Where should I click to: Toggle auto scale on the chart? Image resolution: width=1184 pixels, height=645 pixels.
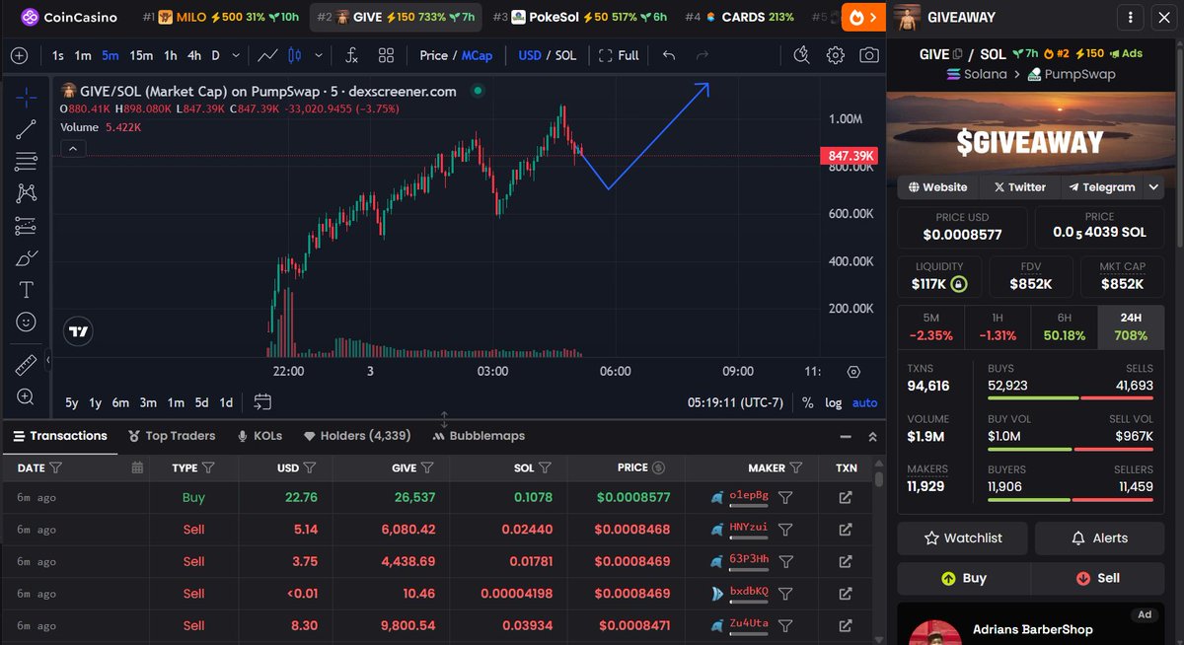tap(864, 402)
